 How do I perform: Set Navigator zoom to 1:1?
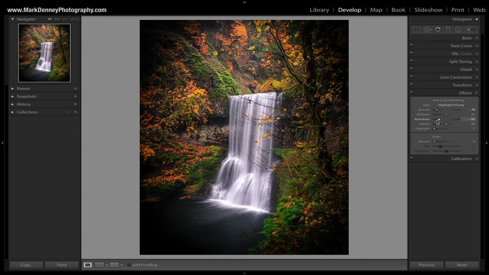tap(64, 19)
